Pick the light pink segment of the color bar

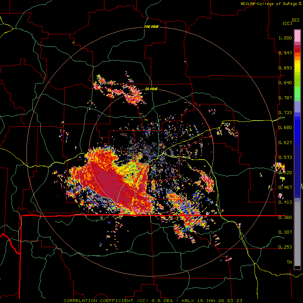297,36
